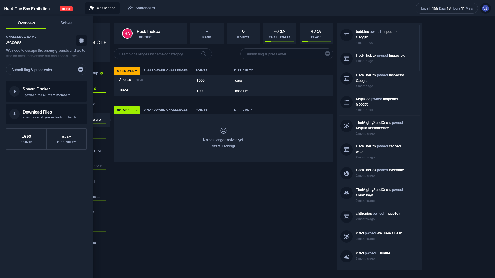Click the Download Files icon
Screen dimensions: 495x278
click(x=14, y=114)
